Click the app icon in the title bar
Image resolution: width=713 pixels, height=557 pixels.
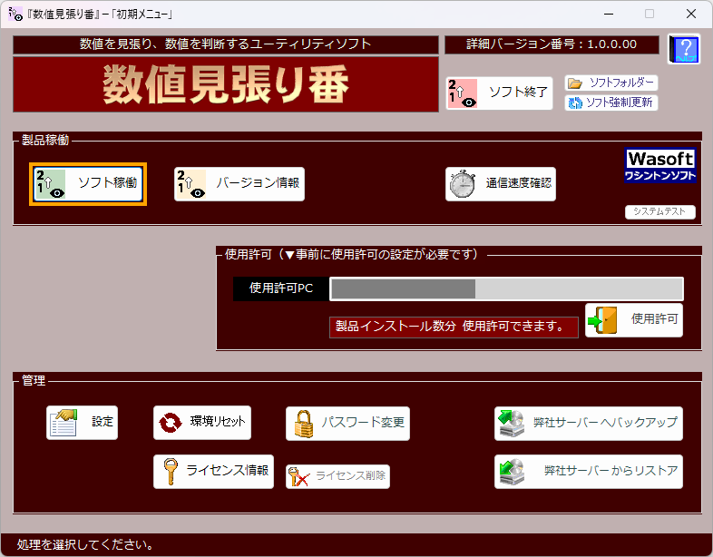15,14
